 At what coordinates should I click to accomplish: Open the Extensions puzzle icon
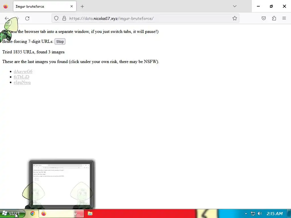274,18
